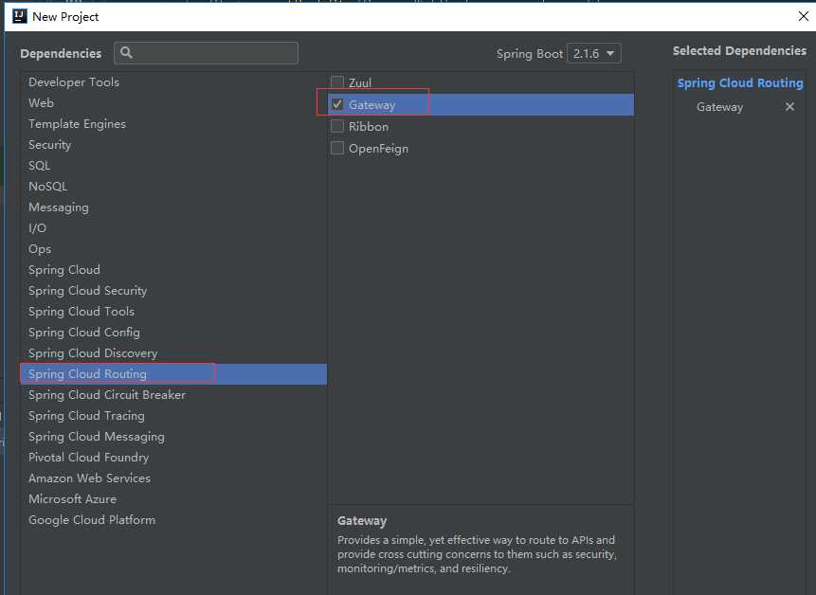Uncheck the Gateway dependency checkbox

point(337,104)
